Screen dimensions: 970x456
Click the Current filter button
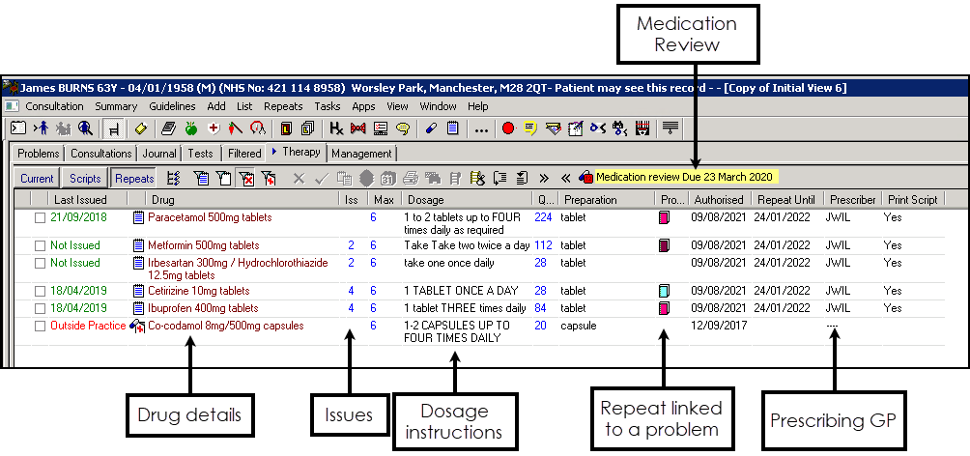(x=37, y=178)
